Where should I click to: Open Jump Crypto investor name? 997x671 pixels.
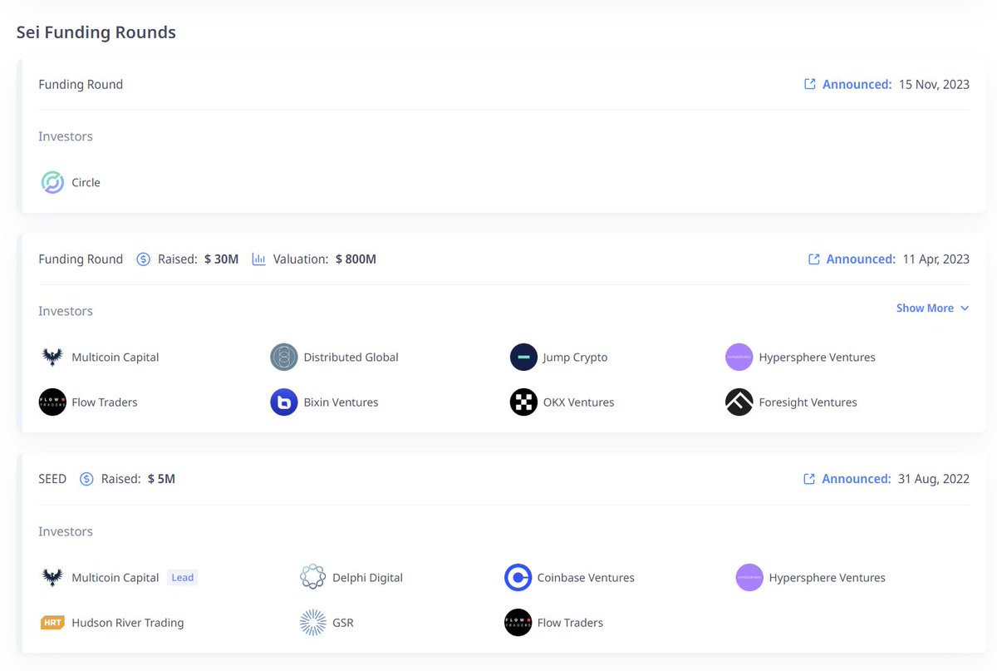575,358
